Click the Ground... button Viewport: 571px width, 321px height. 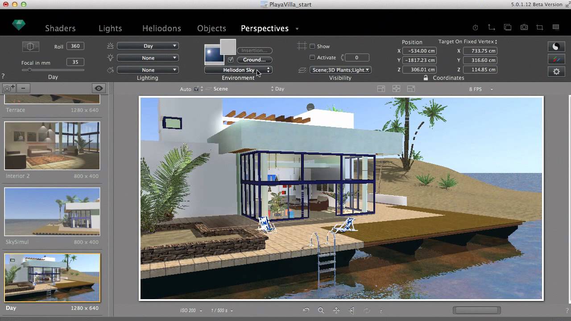(x=254, y=60)
